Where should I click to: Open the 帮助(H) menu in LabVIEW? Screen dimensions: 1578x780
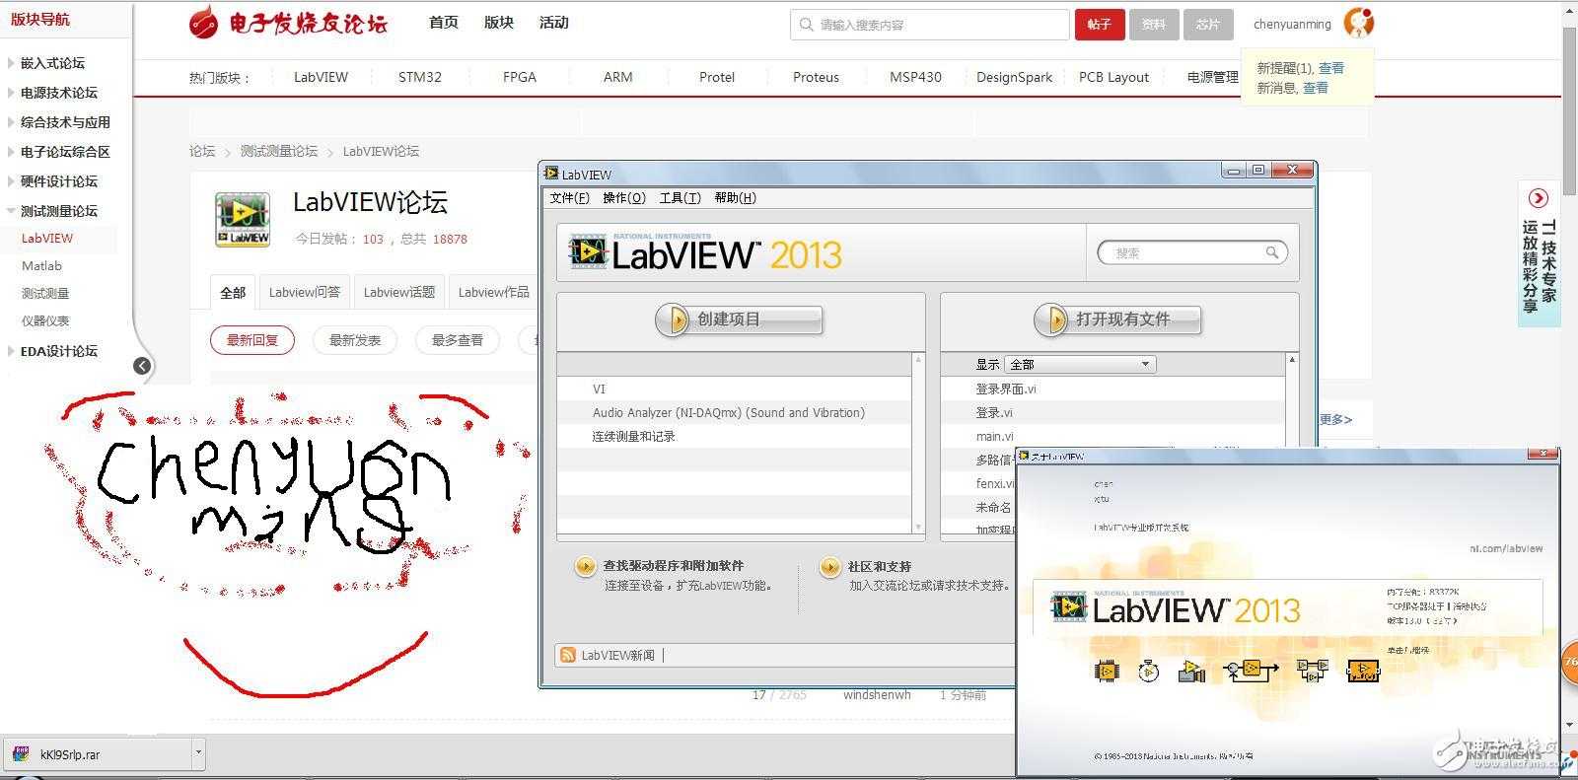735,198
